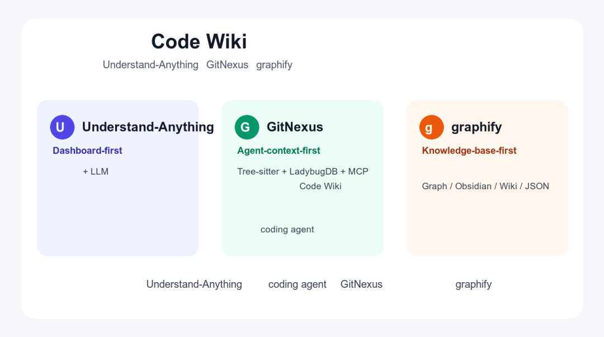Viewport: 604px width, 337px height.
Task: Click Graph / Obsidian / Wiki / JSON text
Action: pyautogui.click(x=485, y=186)
